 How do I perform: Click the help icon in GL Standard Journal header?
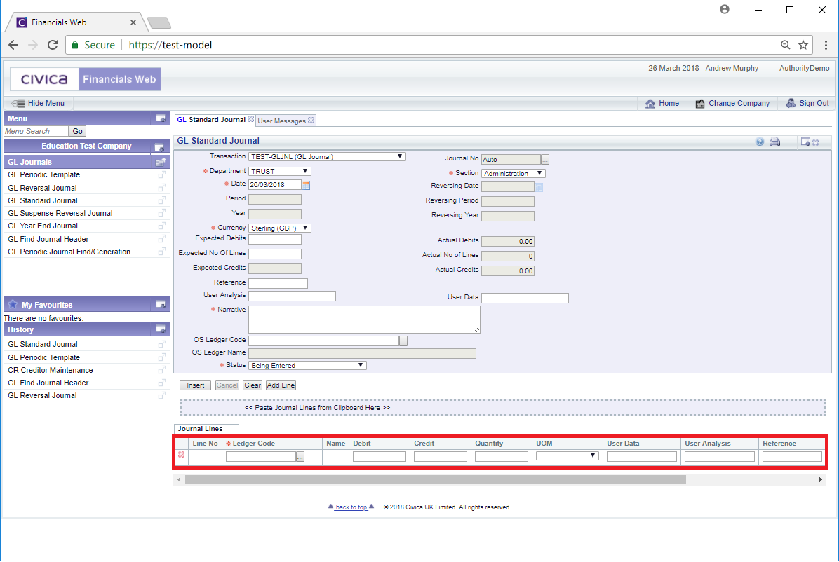pos(759,142)
